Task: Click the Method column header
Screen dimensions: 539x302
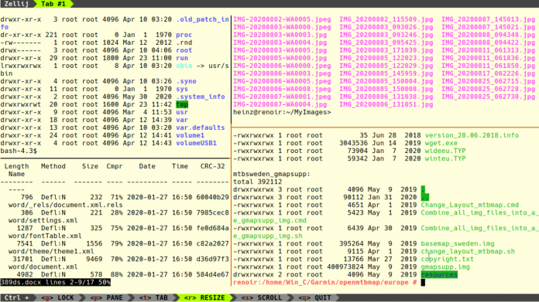Action: (53, 166)
